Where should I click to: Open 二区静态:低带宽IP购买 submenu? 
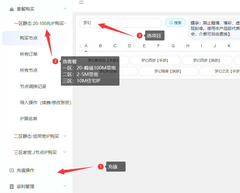(x=36, y=136)
